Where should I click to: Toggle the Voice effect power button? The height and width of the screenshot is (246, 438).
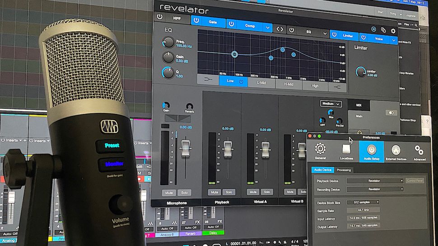point(363,37)
